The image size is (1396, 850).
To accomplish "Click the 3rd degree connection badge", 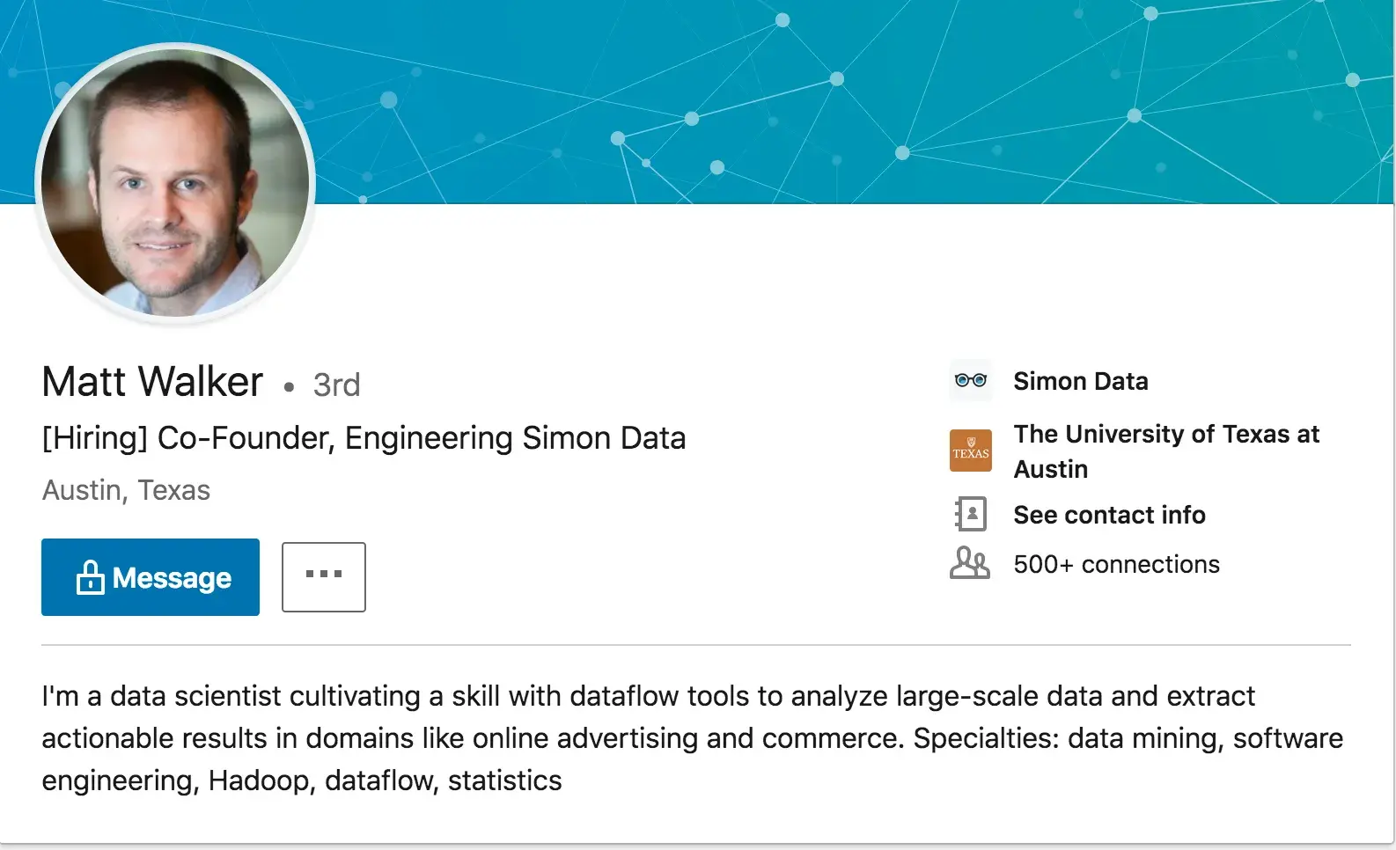I will (336, 385).
